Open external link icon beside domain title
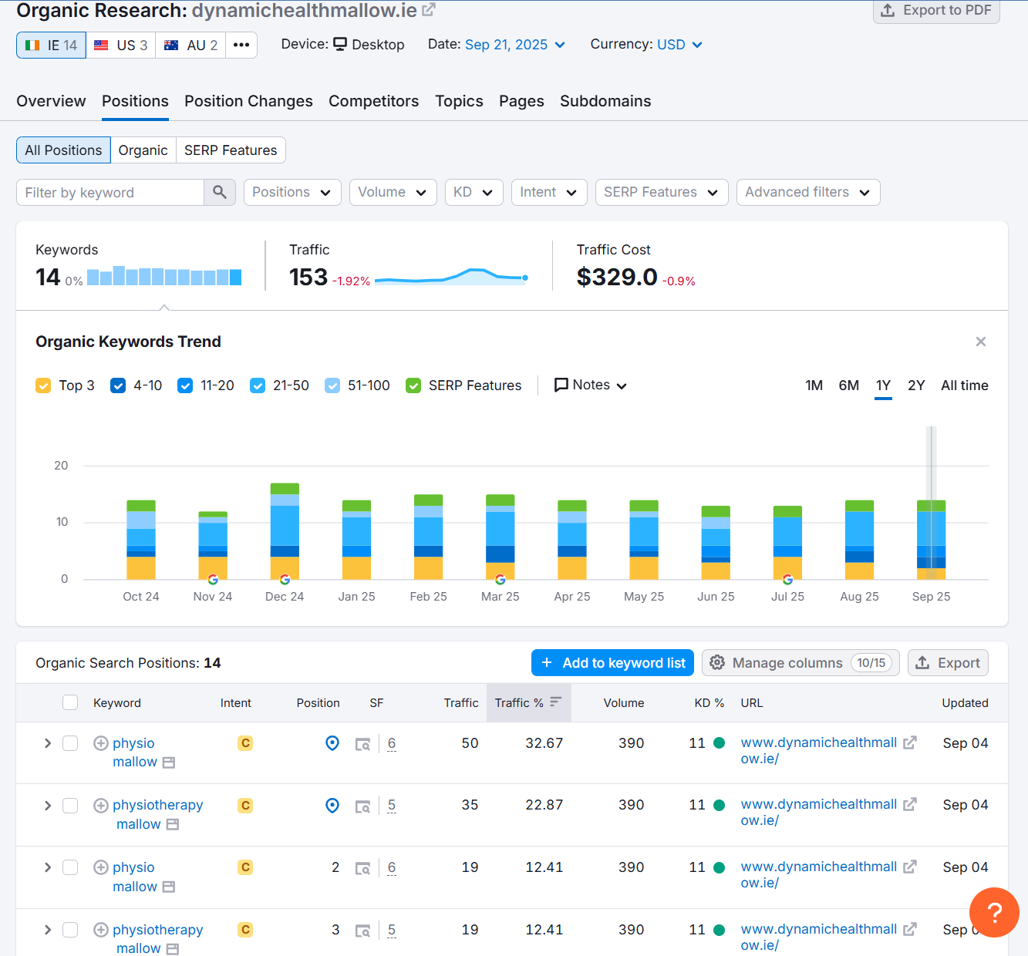 coord(429,10)
